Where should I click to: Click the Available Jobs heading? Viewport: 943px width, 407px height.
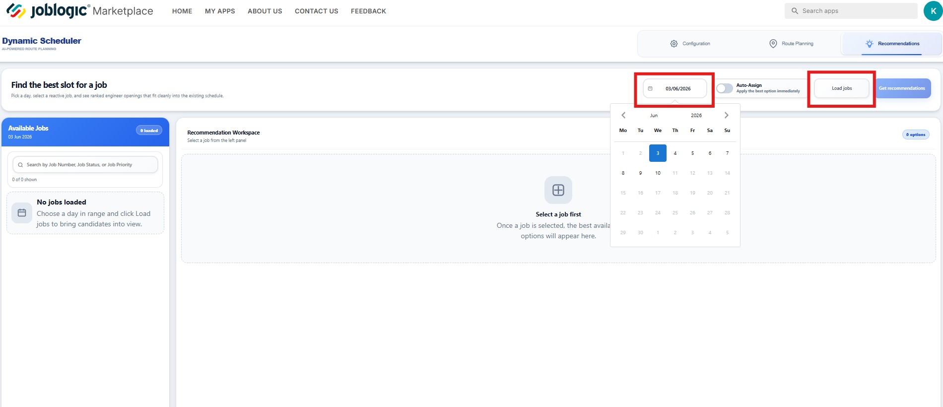[x=28, y=128]
